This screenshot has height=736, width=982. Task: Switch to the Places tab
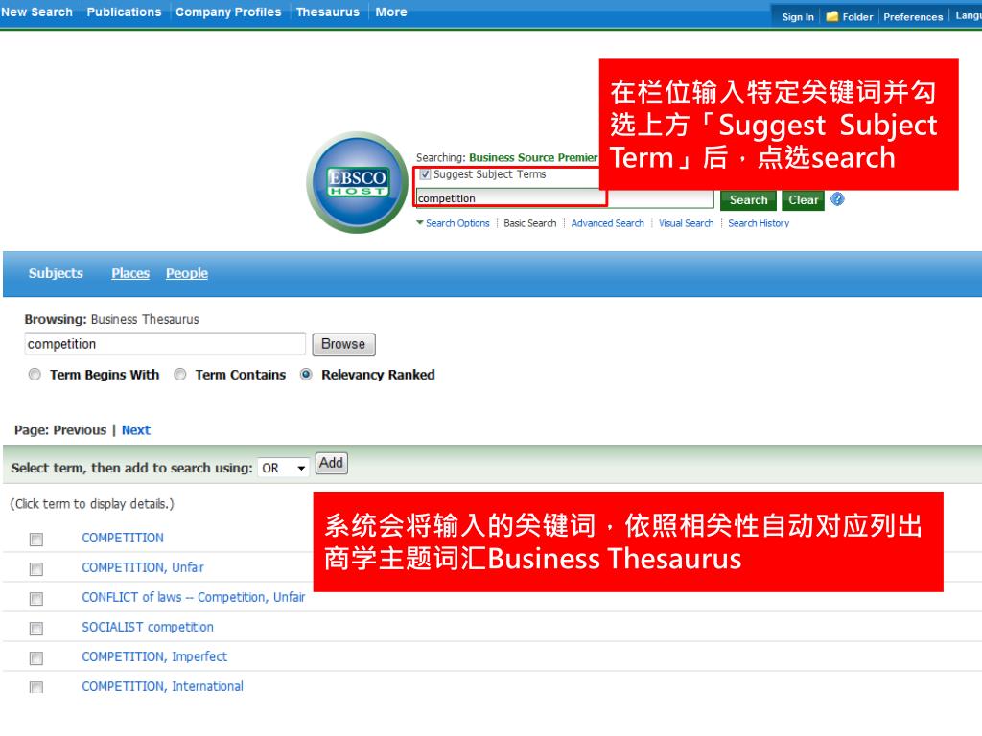[130, 273]
